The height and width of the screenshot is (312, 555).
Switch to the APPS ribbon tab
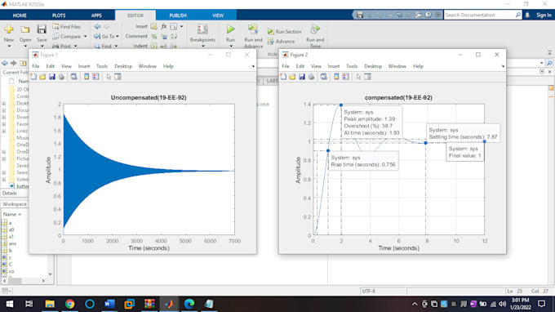pos(96,16)
